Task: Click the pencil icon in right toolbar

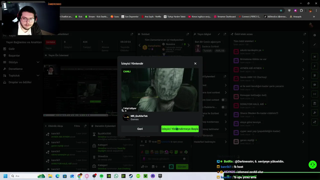Action: pos(315,44)
